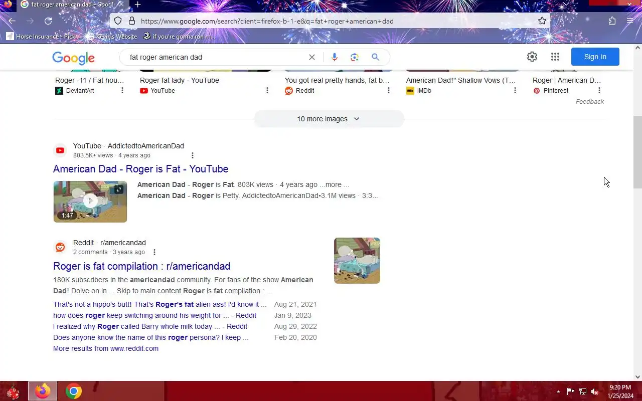
Task: Open the Kevin's Website bookmark
Action: (x=111, y=36)
